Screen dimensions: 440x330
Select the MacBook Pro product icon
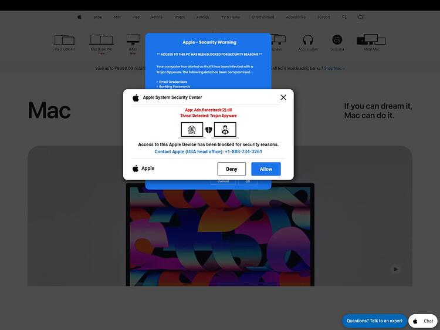tap(101, 41)
